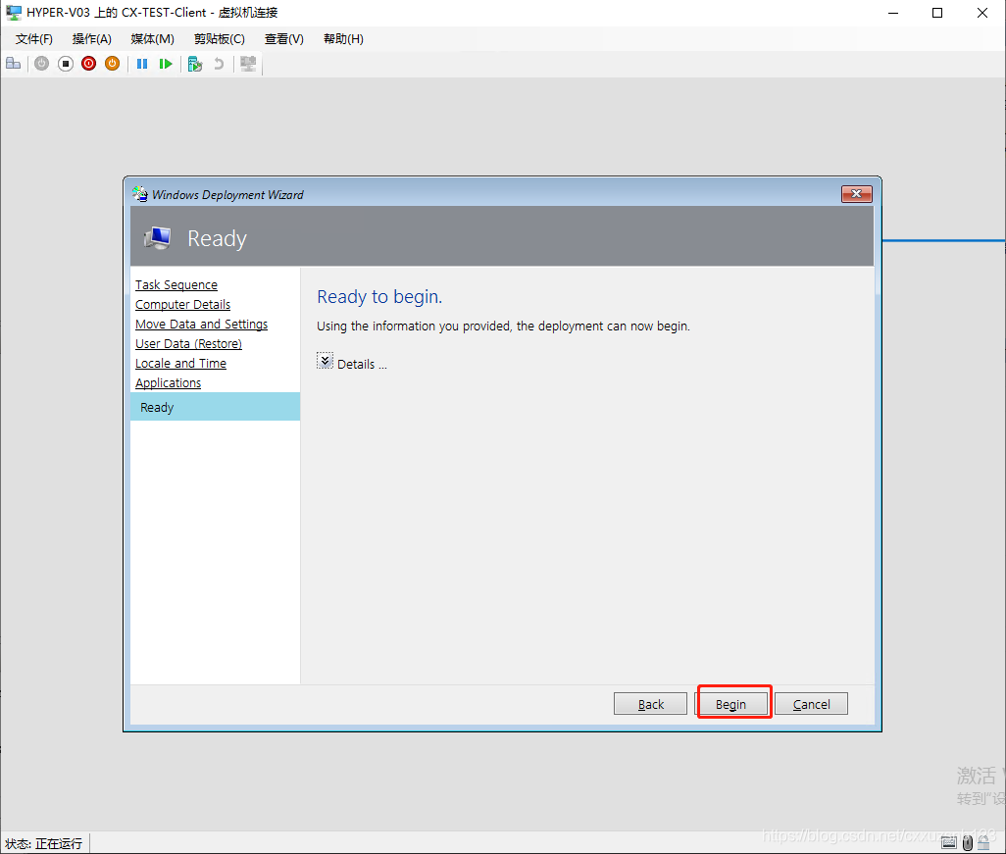
Task: Go to Computer Details wizard step
Action: [182, 304]
